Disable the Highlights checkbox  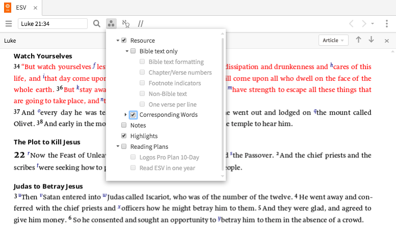coord(124,136)
